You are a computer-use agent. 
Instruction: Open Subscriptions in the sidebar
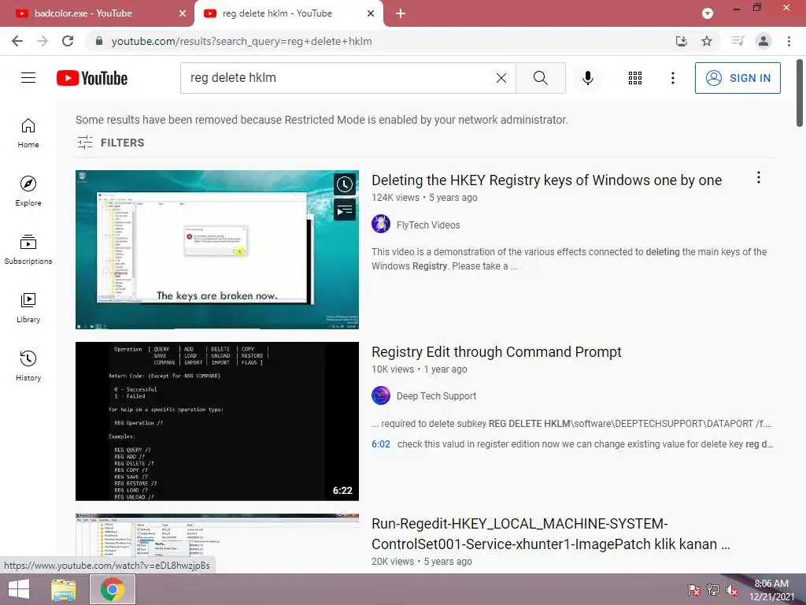coord(28,250)
